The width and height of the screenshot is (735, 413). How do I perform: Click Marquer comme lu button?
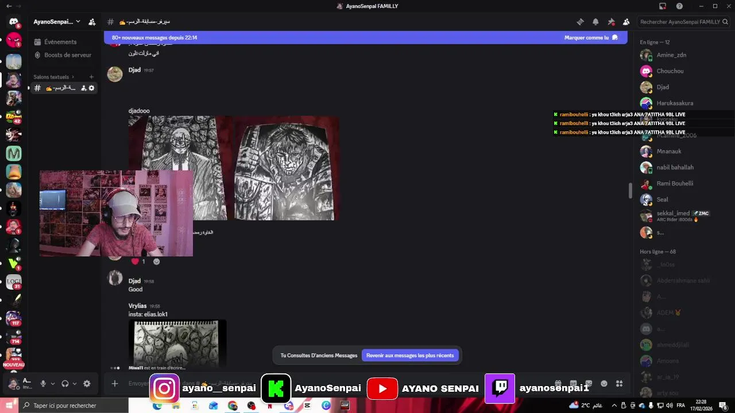591,38
